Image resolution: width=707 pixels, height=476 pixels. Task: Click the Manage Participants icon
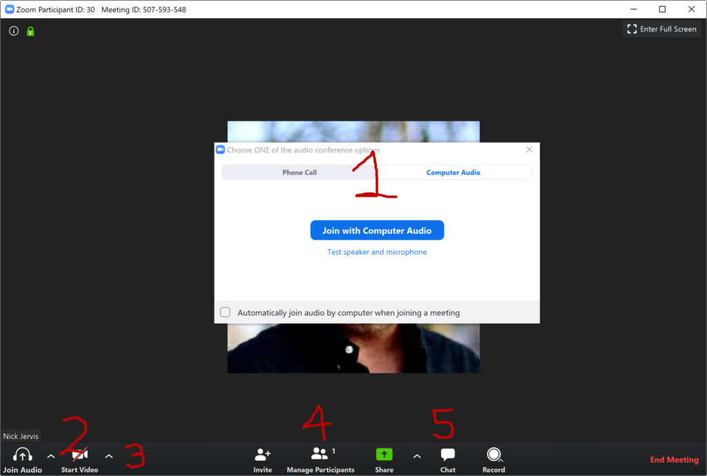[x=320, y=455]
